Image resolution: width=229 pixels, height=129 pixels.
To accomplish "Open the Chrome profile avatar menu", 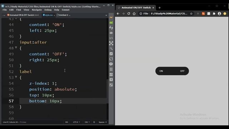I will (219, 14).
